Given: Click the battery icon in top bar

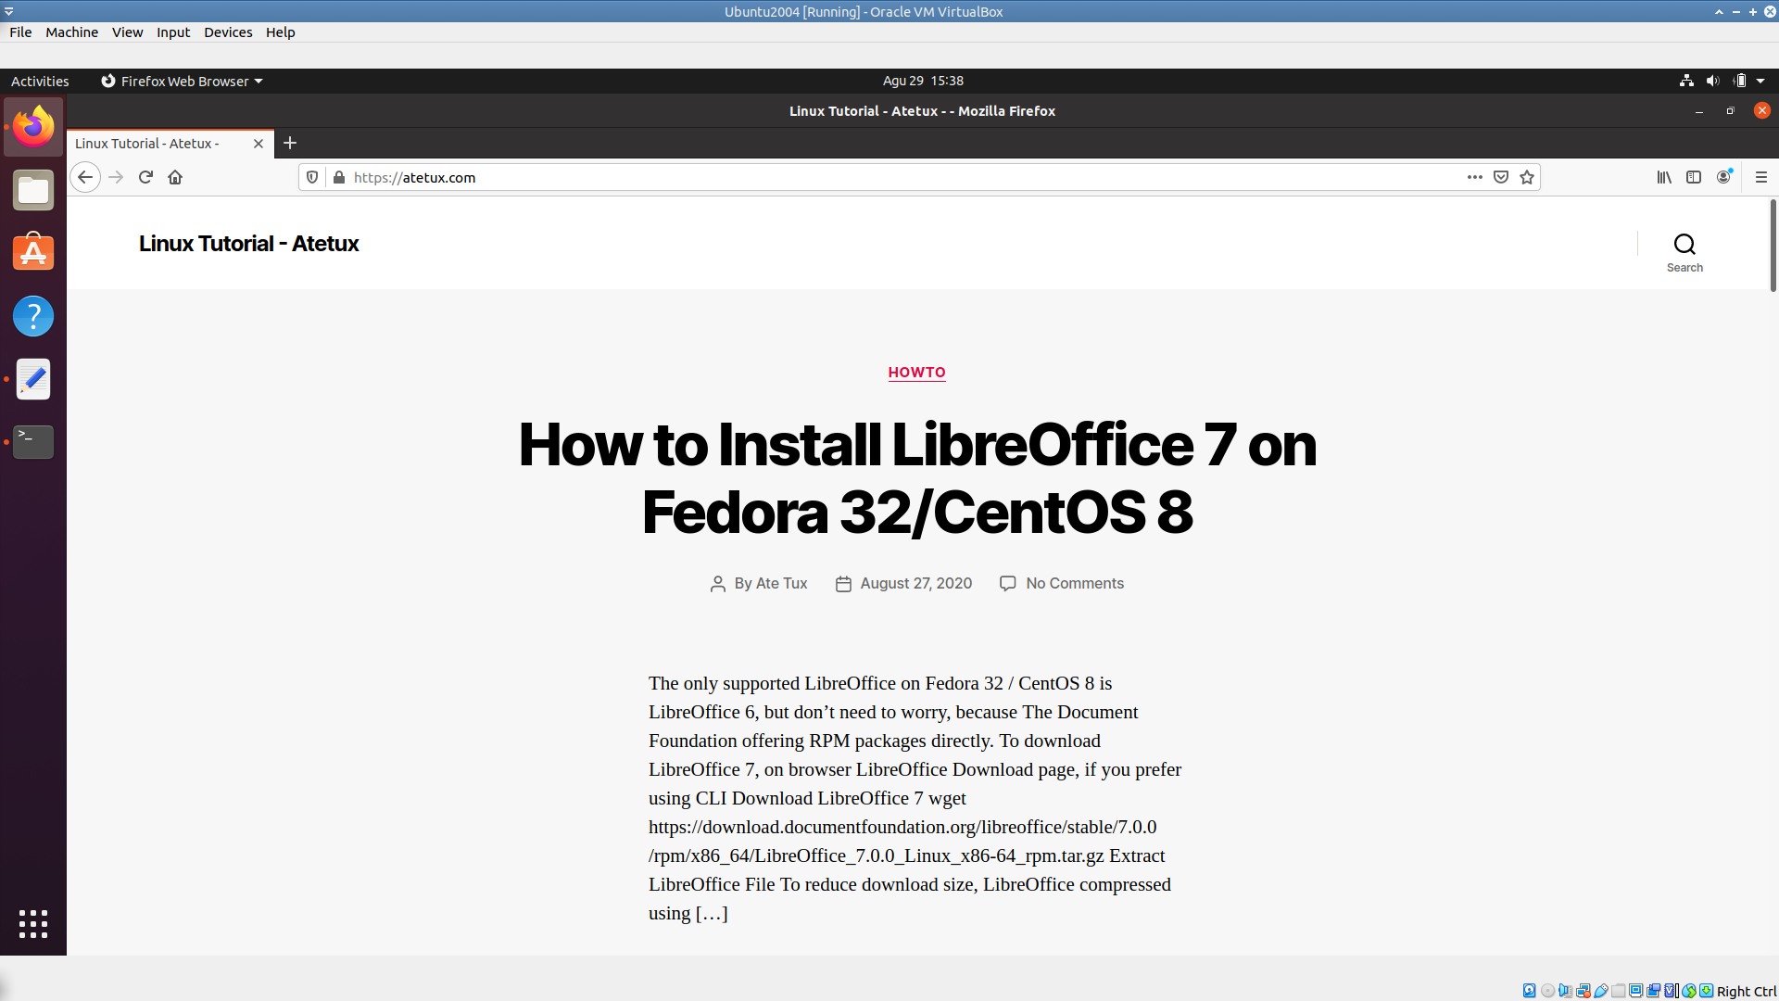Looking at the screenshot, I should pyautogui.click(x=1739, y=81).
